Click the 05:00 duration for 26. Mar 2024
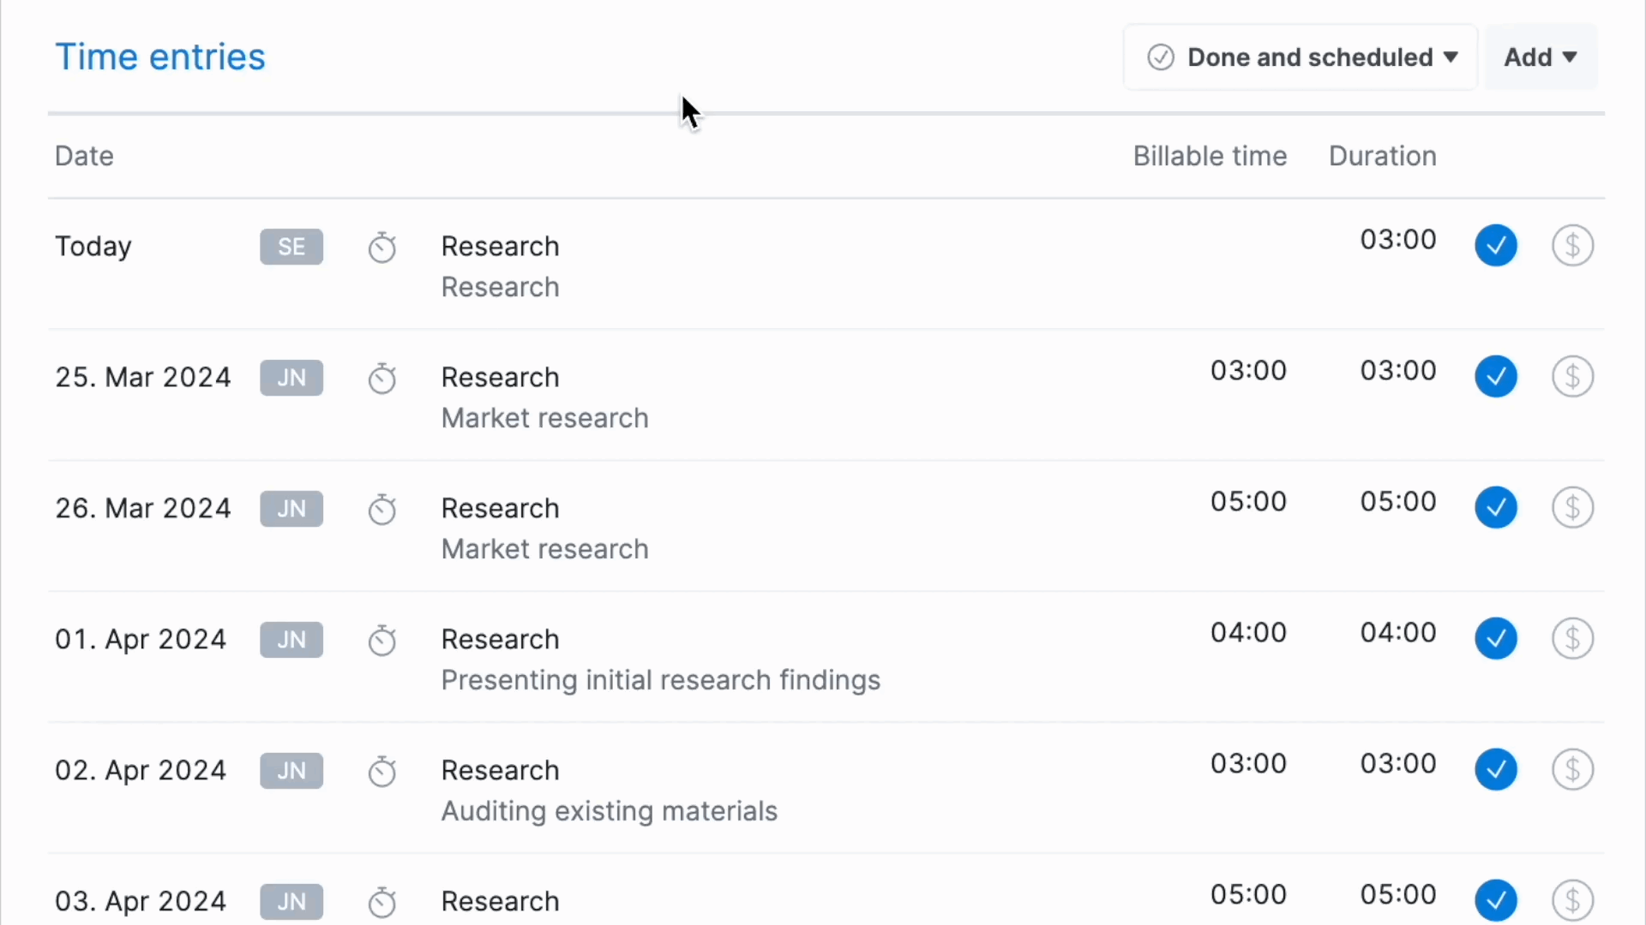The width and height of the screenshot is (1646, 925). click(1398, 502)
